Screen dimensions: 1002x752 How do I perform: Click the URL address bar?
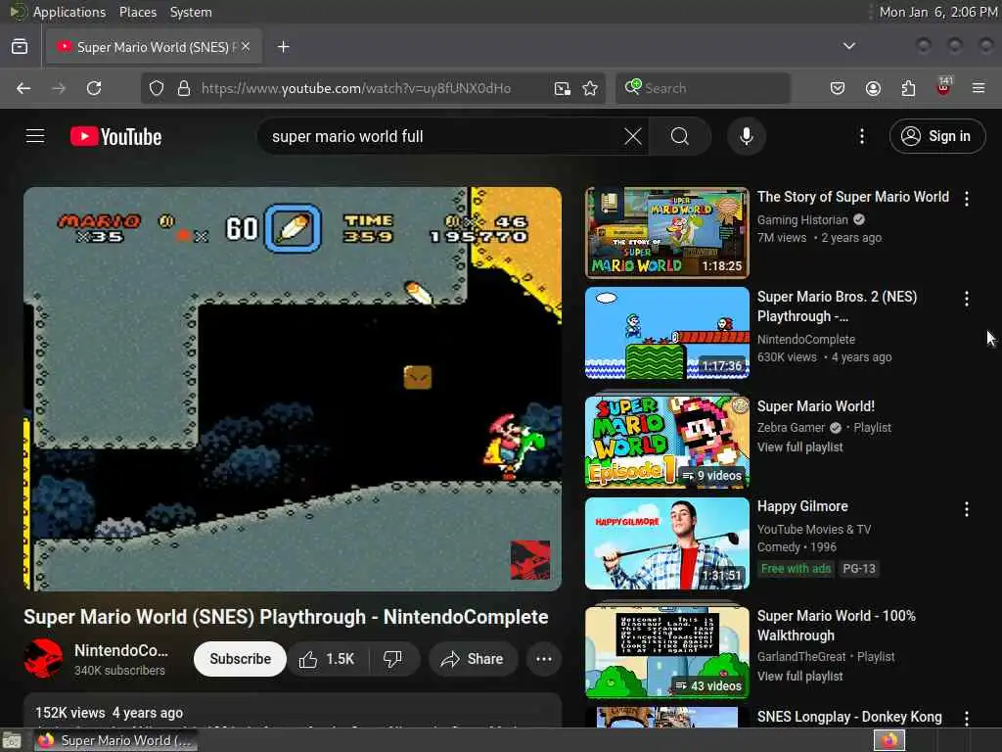(356, 88)
